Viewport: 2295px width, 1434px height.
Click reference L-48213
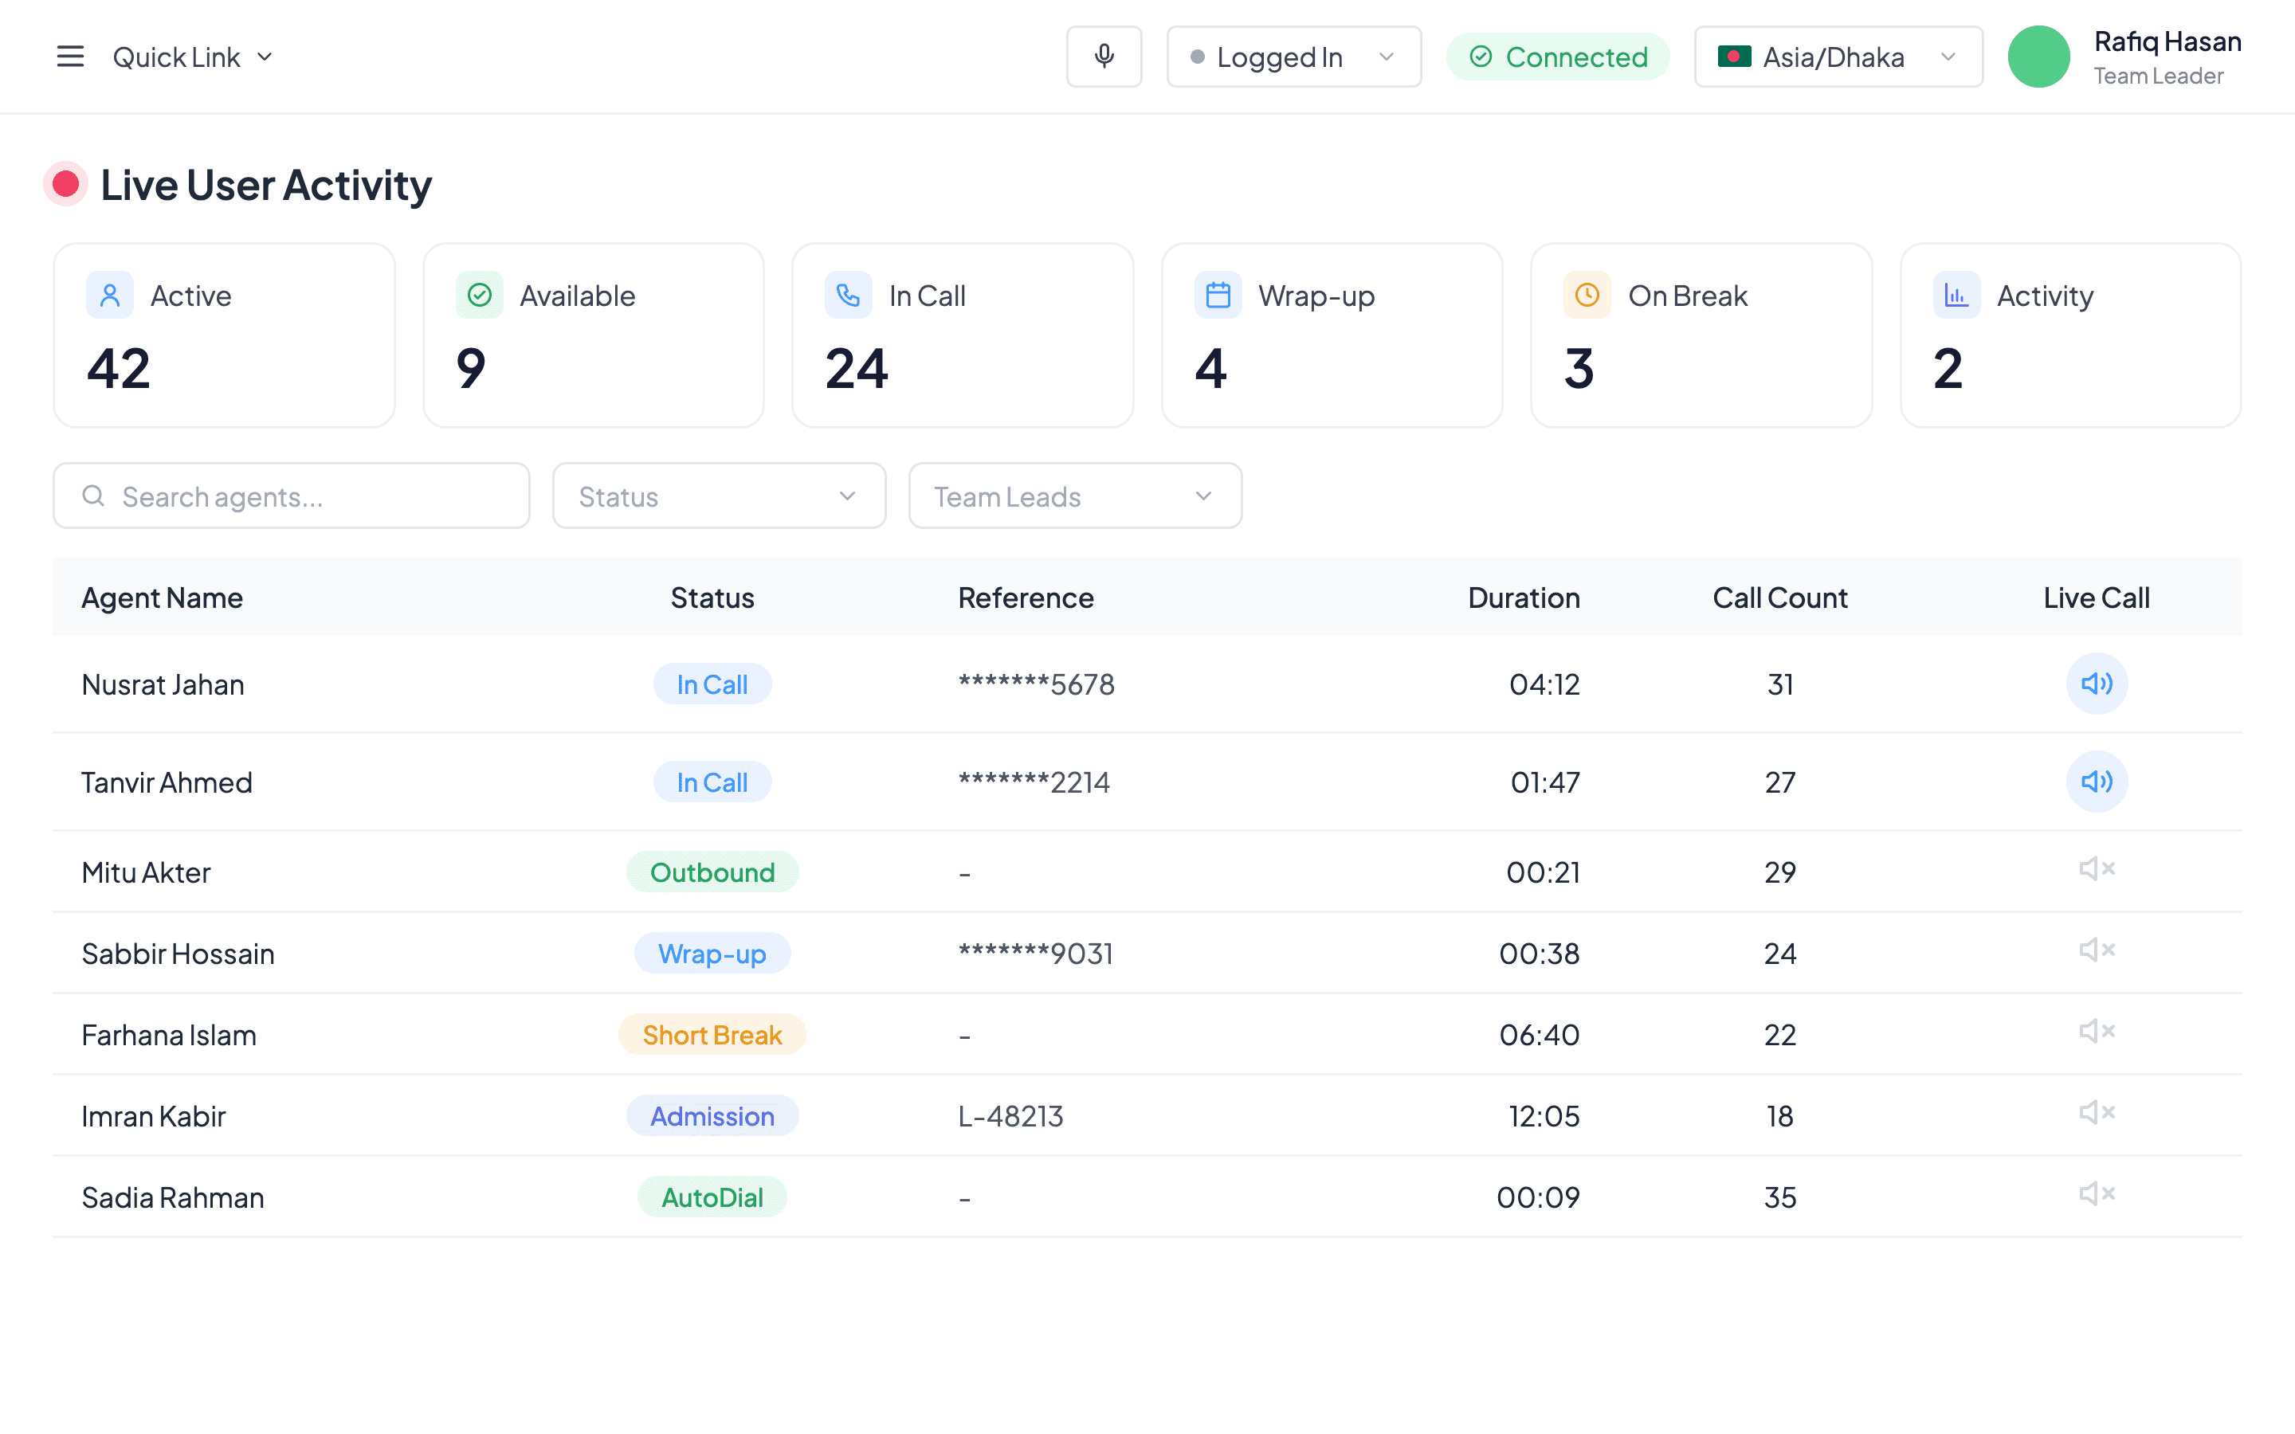click(1011, 1116)
